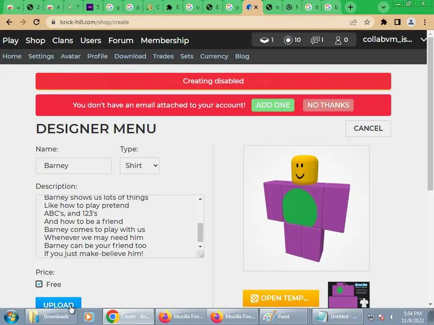Screen dimensions: 434x325
Task: Click the padlock site info icon
Action: [53, 22]
